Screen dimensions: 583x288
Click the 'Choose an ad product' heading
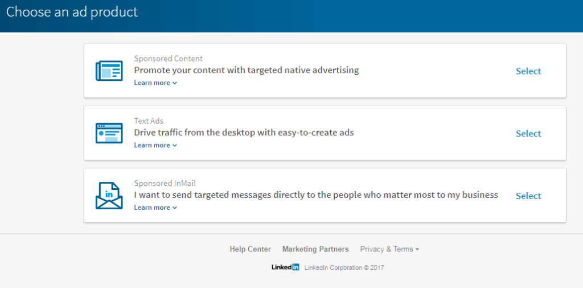[72, 12]
